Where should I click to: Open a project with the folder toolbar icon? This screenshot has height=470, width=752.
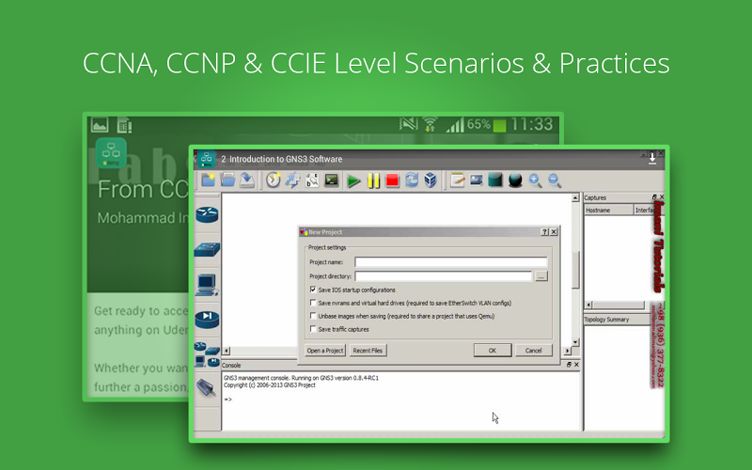227,180
